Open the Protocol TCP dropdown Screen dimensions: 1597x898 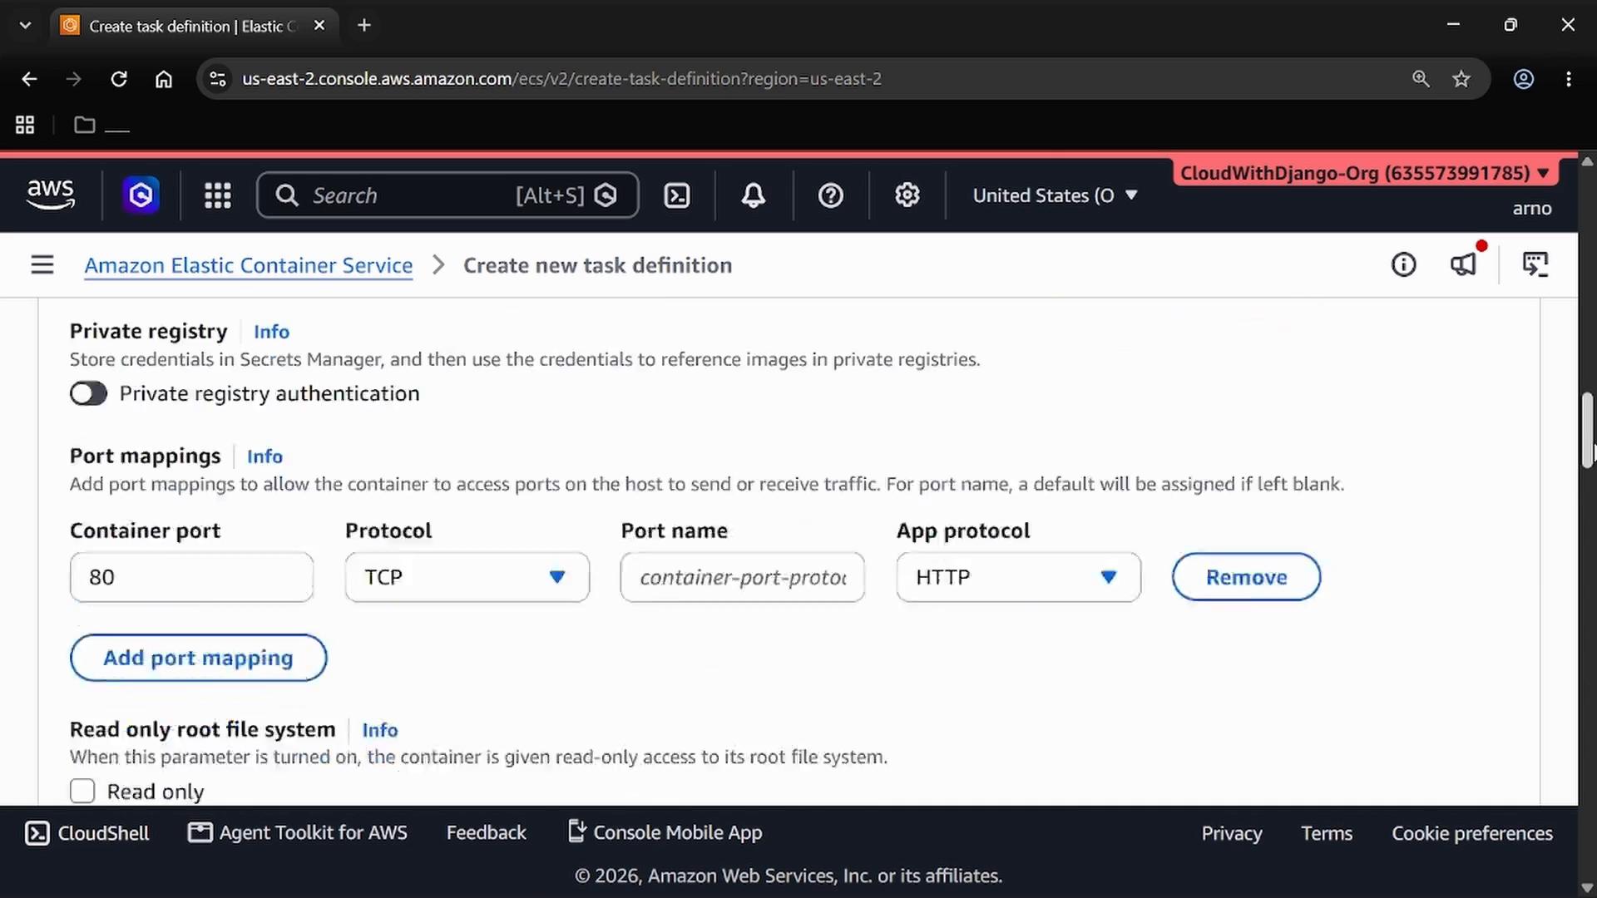467,577
